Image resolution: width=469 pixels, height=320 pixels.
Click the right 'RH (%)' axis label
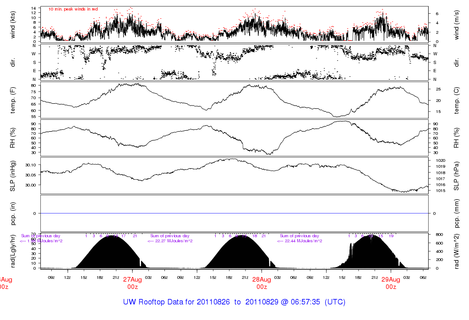[x=457, y=138]
